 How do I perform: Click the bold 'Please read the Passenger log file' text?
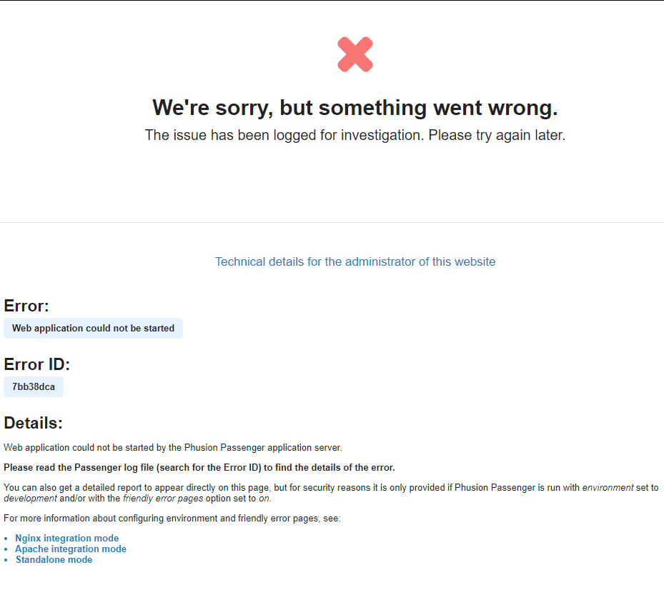pos(199,468)
